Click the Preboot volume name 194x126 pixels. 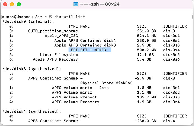pos(88,97)
